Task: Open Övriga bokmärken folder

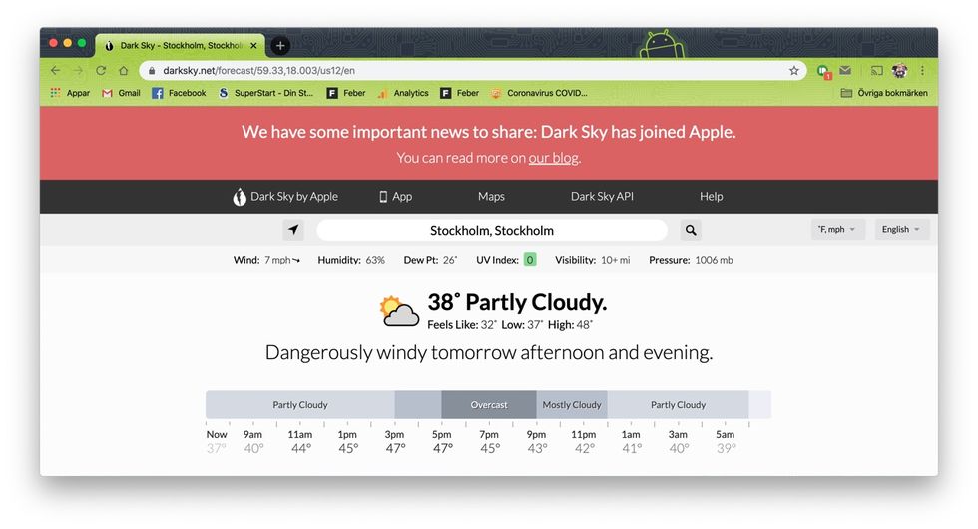Action: tap(884, 93)
